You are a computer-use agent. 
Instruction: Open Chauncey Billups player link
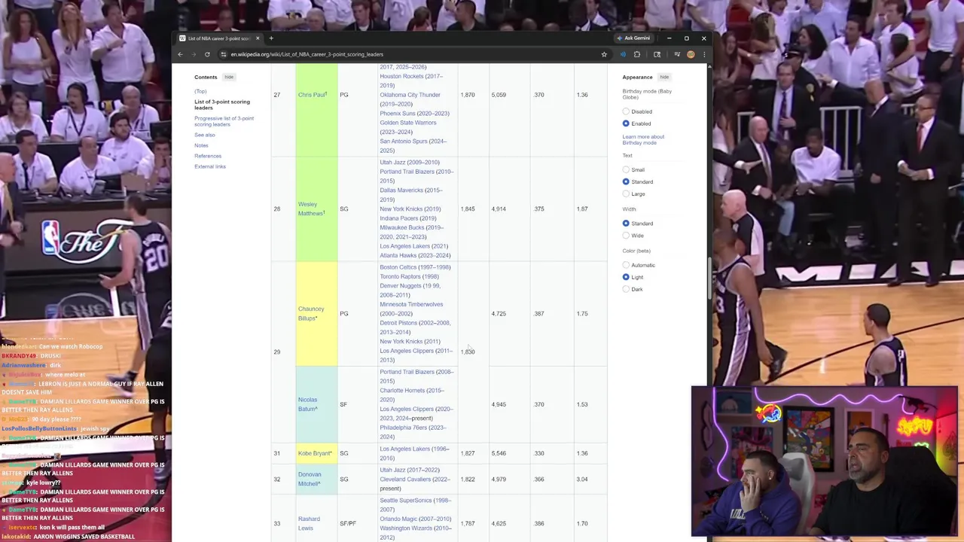click(x=310, y=313)
